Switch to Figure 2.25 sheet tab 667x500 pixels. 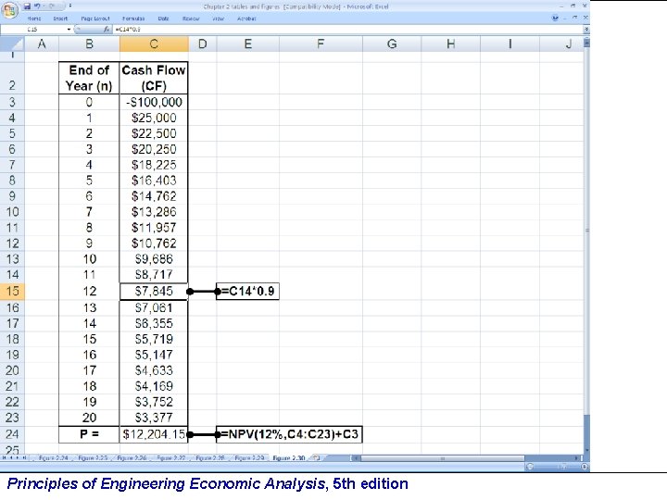coord(93,458)
